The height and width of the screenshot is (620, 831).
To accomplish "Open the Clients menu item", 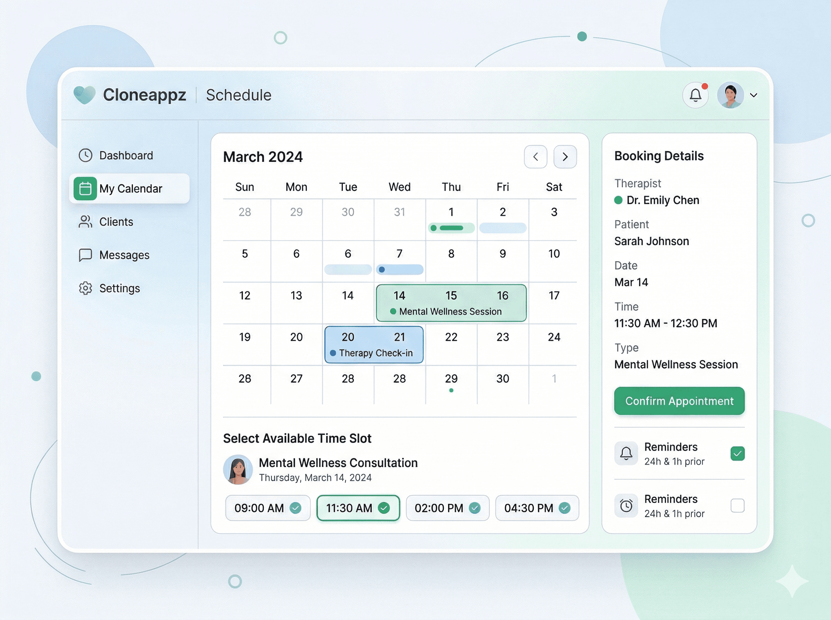I will coord(116,222).
